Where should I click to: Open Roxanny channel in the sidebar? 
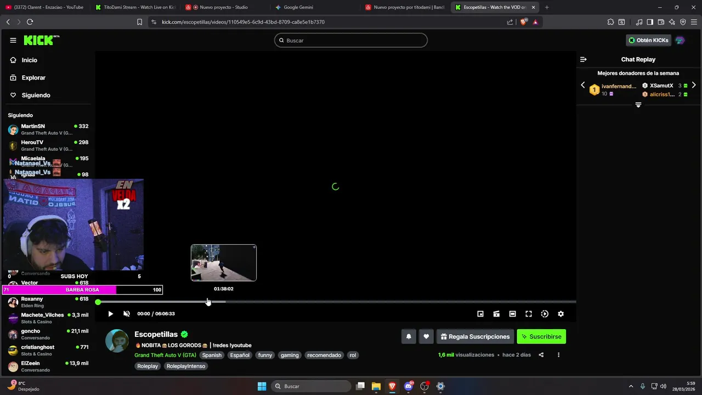point(48,302)
